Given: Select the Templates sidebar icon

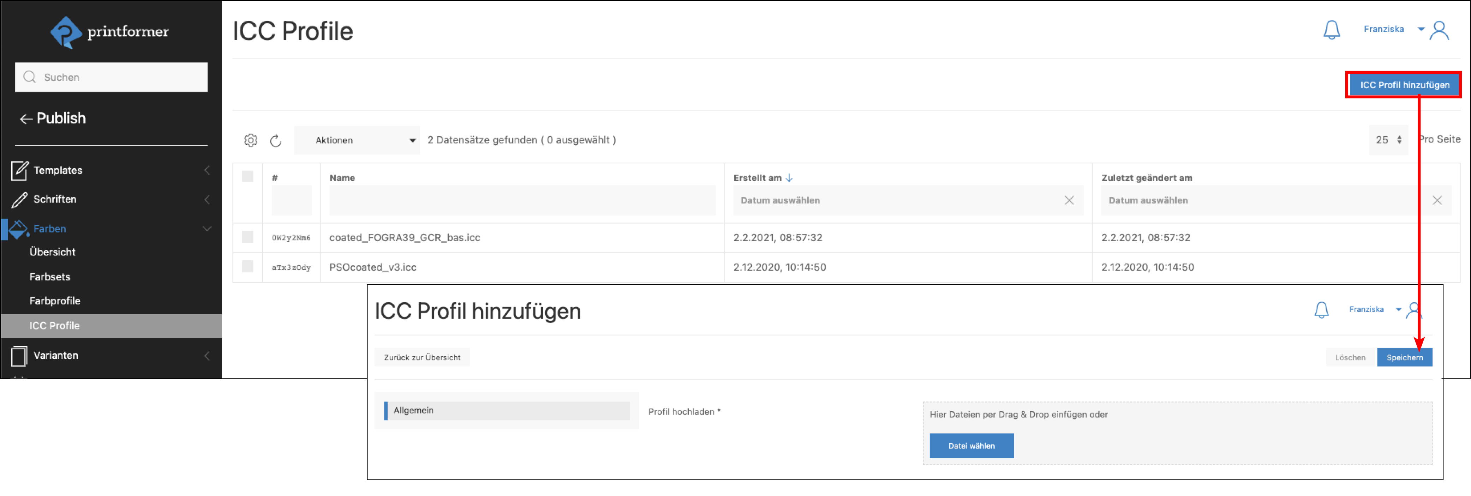Looking at the screenshot, I should [x=19, y=170].
